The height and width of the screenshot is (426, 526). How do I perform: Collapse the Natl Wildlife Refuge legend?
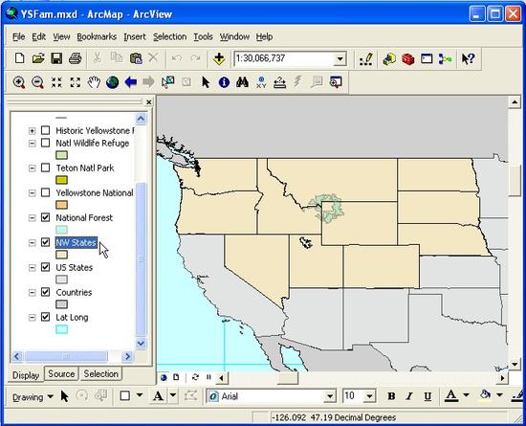click(x=32, y=144)
